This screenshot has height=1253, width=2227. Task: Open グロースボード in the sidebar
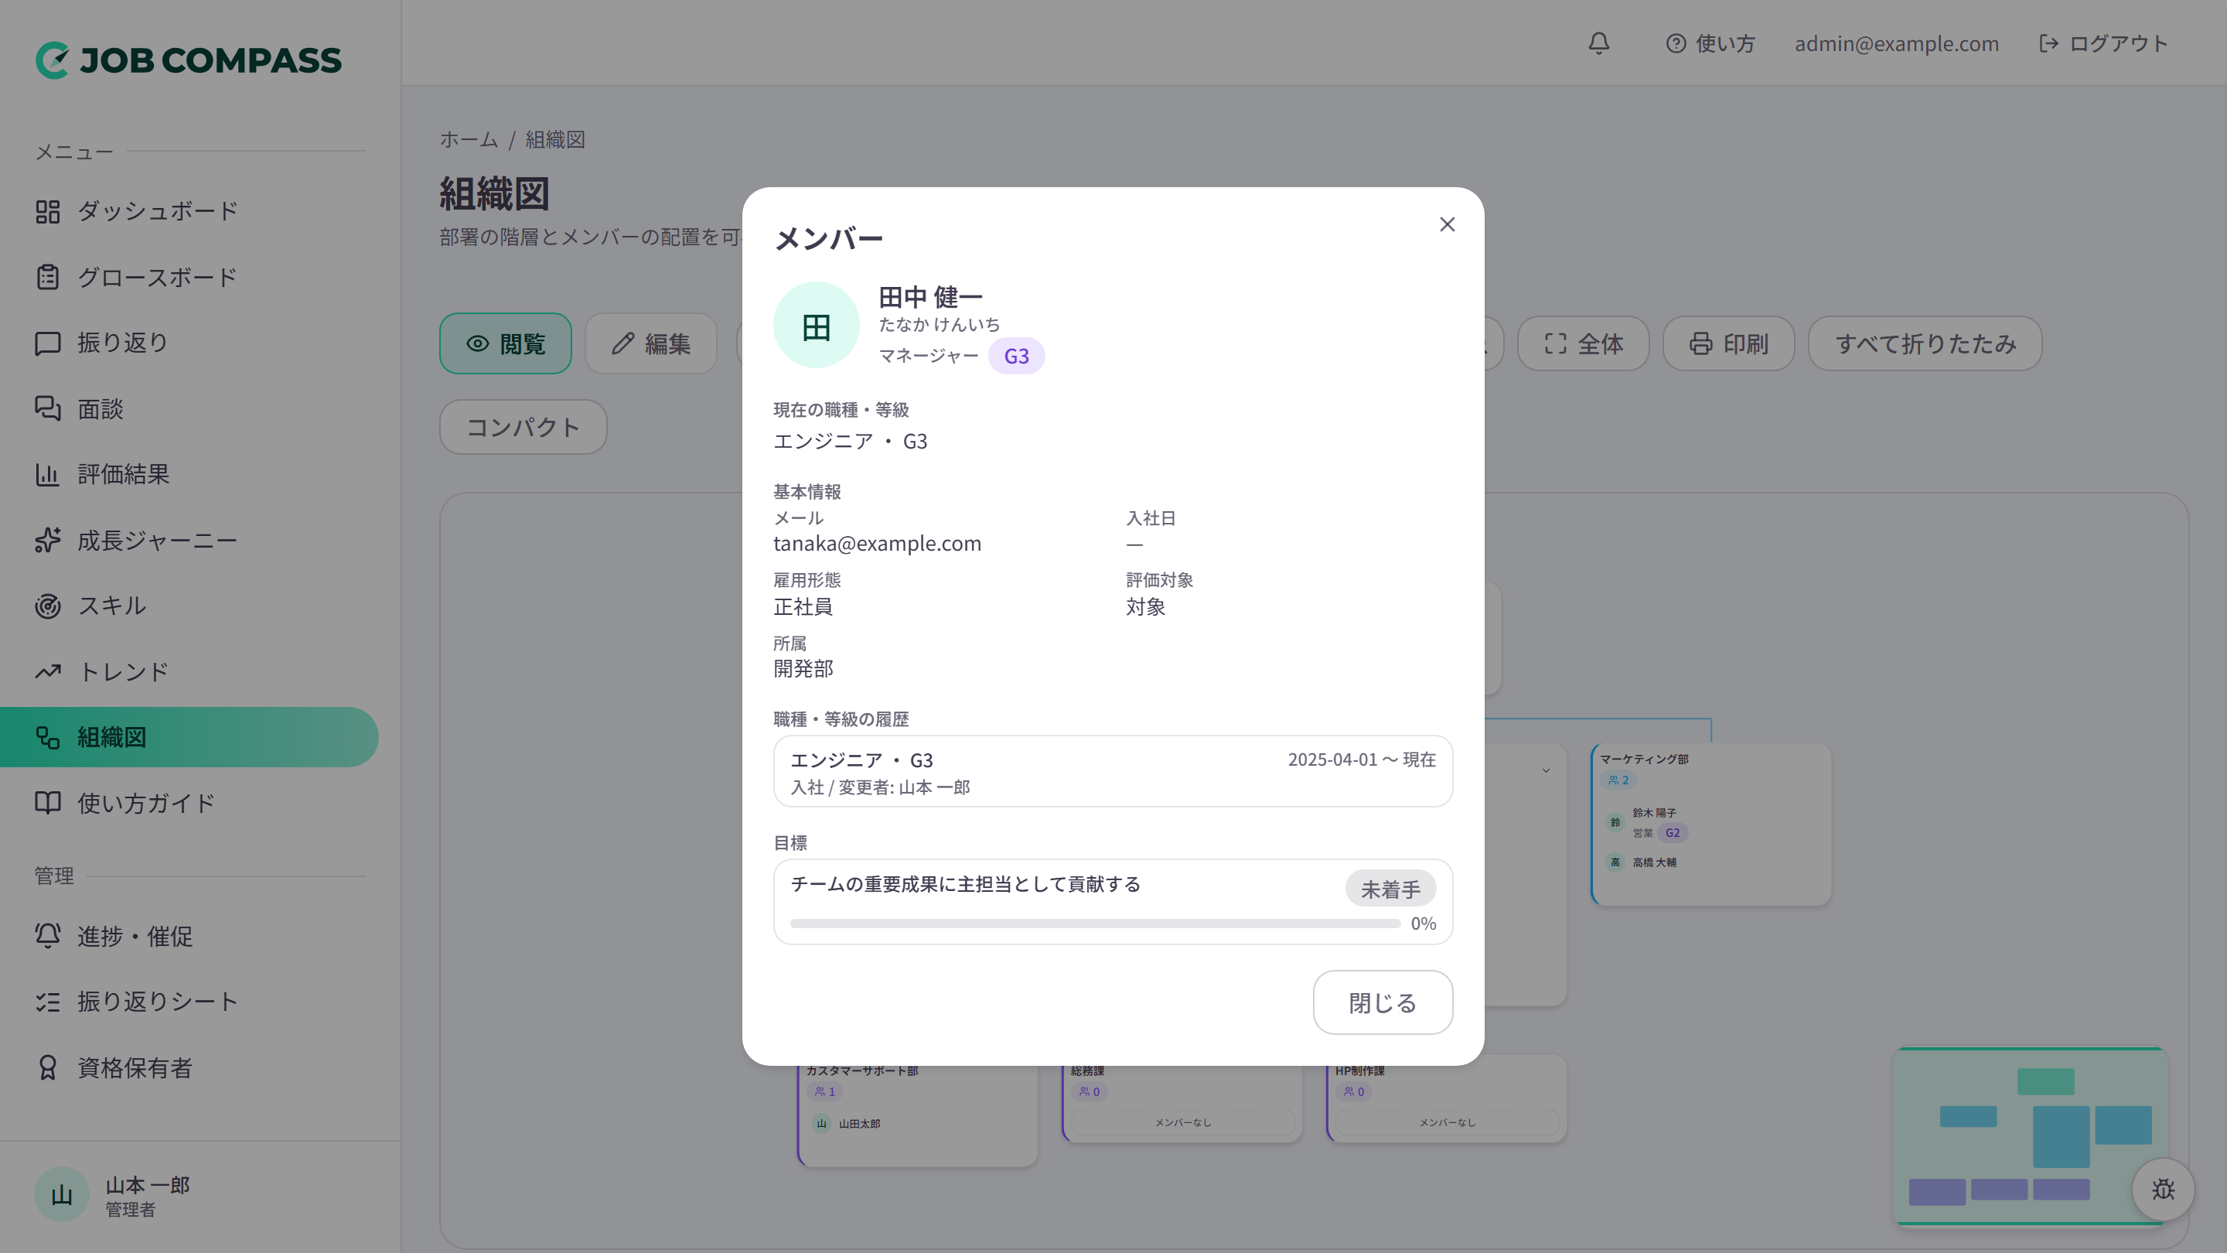[189, 277]
